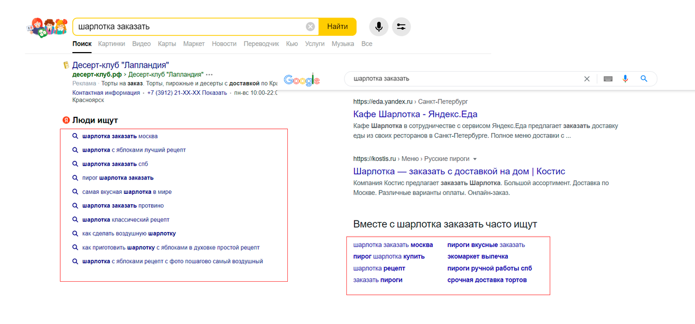Click Google magnifier search button
The image size is (695, 324).
643,79
